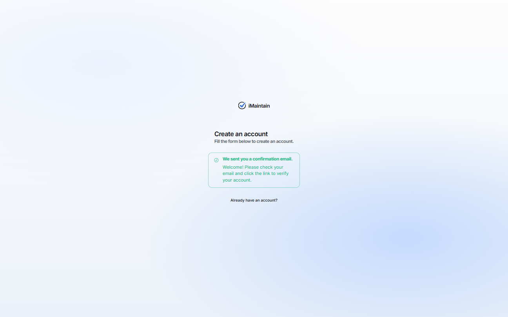The width and height of the screenshot is (508, 317).
Task: Select the 'Fill the form below' subtitle text
Action: (x=254, y=141)
